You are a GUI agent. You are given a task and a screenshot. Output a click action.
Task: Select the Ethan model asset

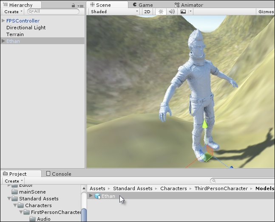point(181,196)
